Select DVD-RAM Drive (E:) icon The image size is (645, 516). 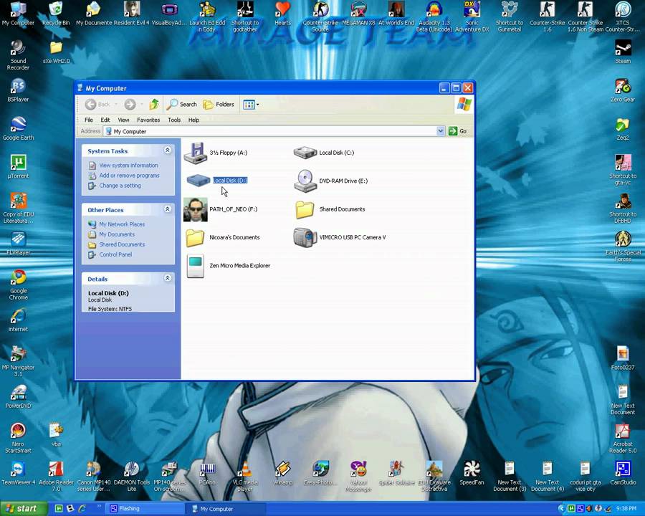tap(305, 181)
